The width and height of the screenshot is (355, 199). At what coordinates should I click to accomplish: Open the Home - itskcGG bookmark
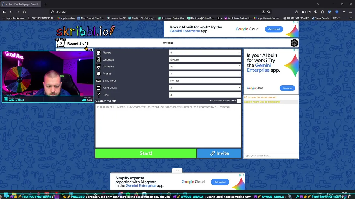coord(116,18)
